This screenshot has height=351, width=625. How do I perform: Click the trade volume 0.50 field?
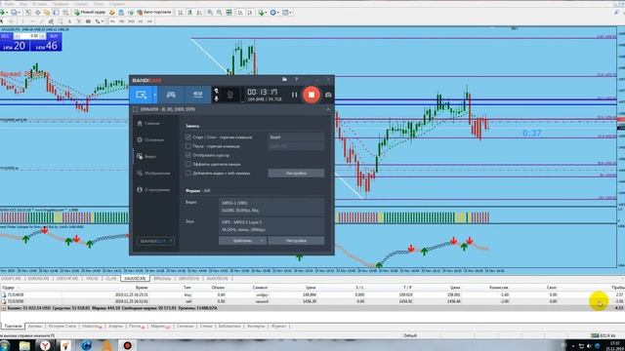coord(30,36)
